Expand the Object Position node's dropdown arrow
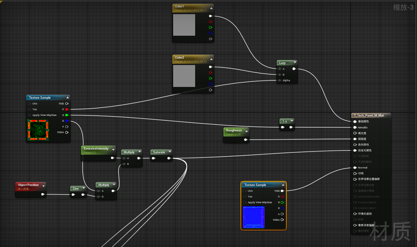The height and width of the screenshot is (247, 417). [44, 186]
